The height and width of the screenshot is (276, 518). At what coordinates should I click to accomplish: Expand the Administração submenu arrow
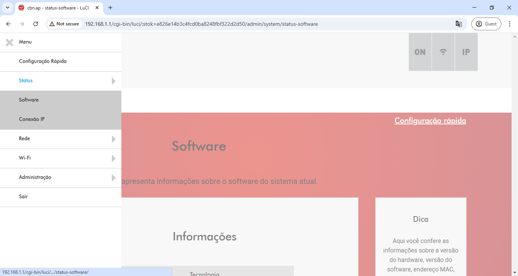pyautogui.click(x=113, y=178)
